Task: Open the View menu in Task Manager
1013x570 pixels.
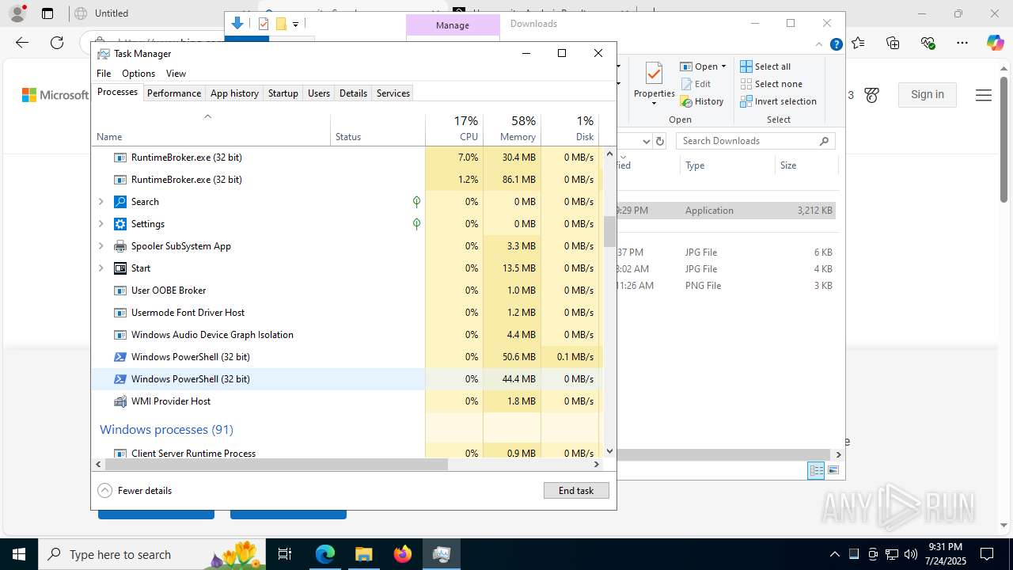Action: [x=176, y=74]
